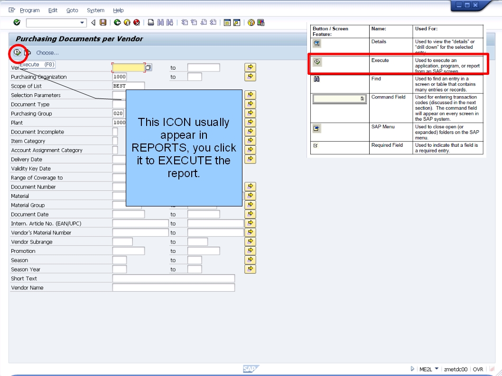
Task: Click the yellow arrow beside Document Number
Action: pos(250,186)
